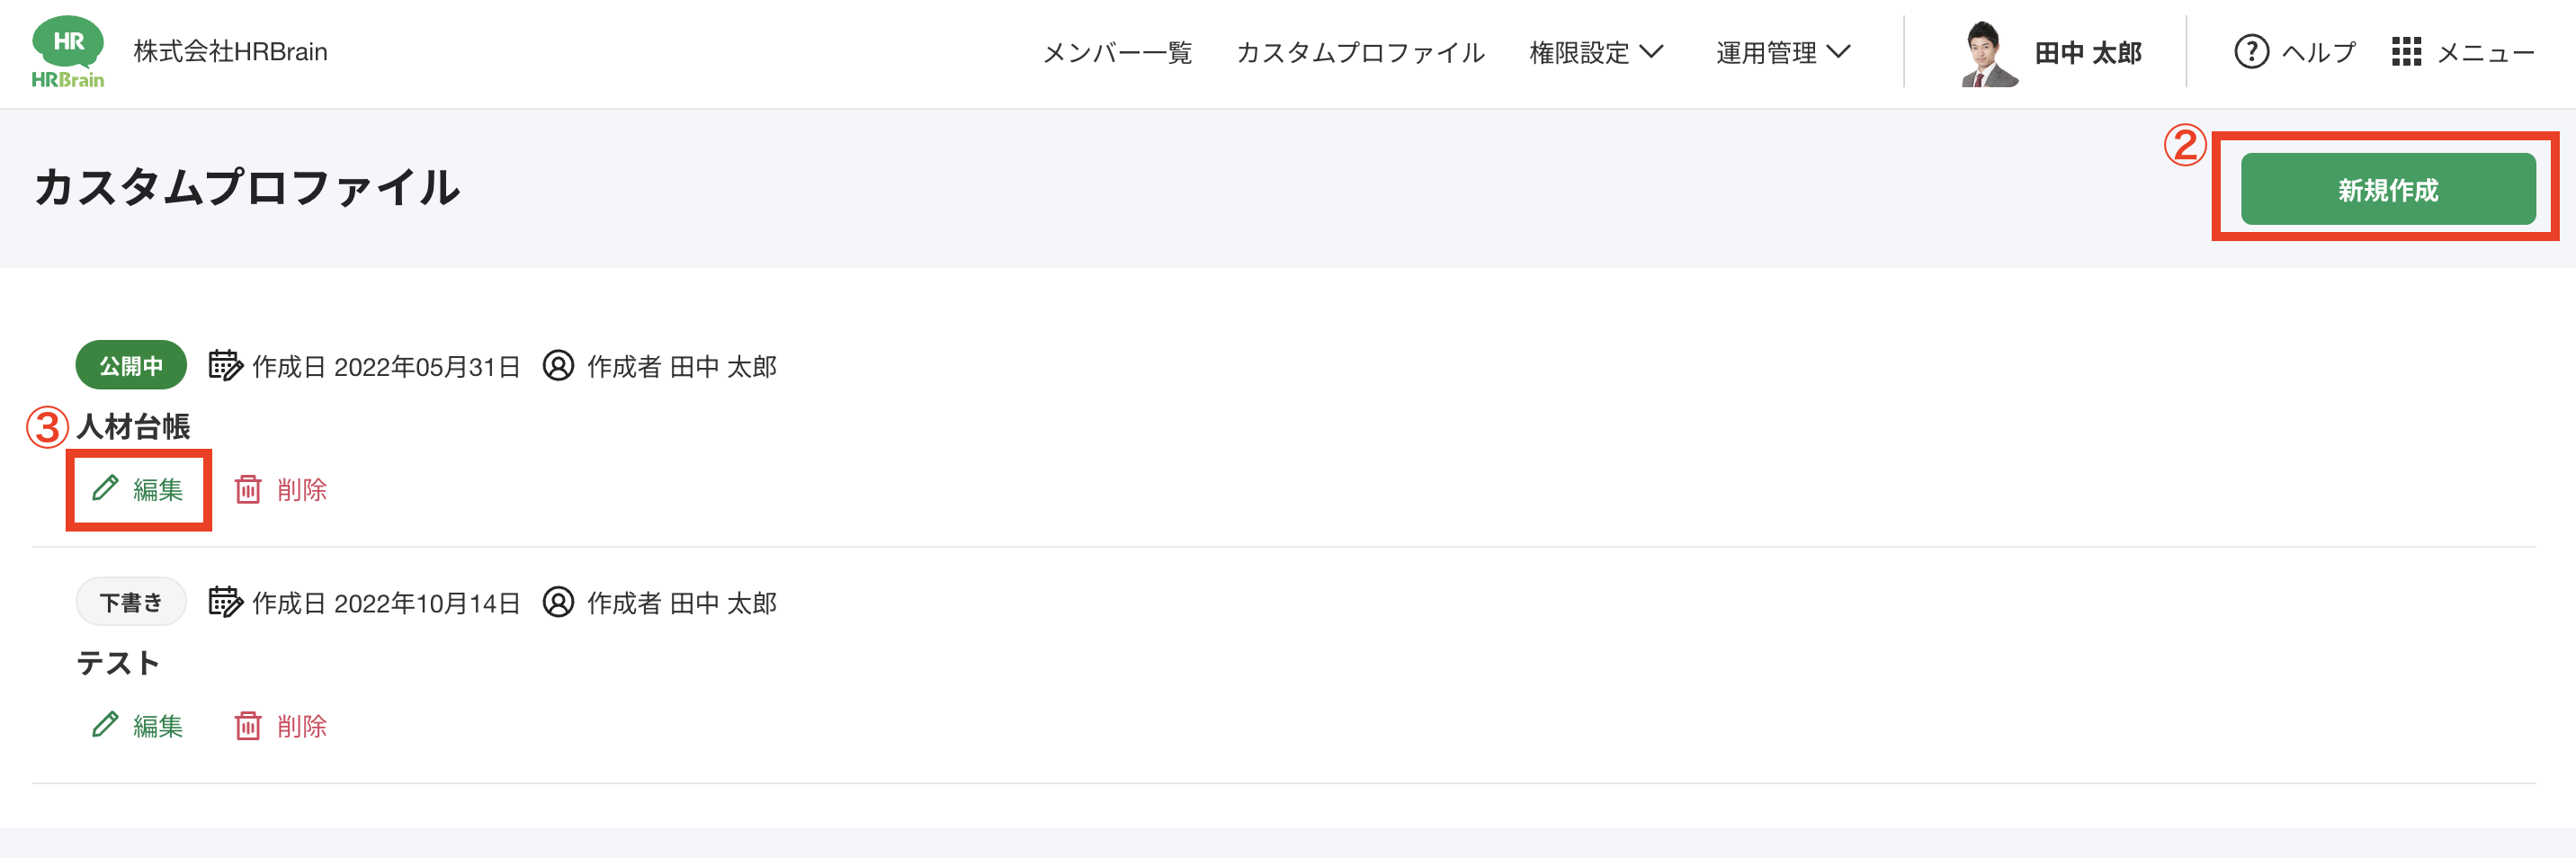The width and height of the screenshot is (2576, 858).
Task: Click the trash icon for 人材台帳
Action: point(248,489)
